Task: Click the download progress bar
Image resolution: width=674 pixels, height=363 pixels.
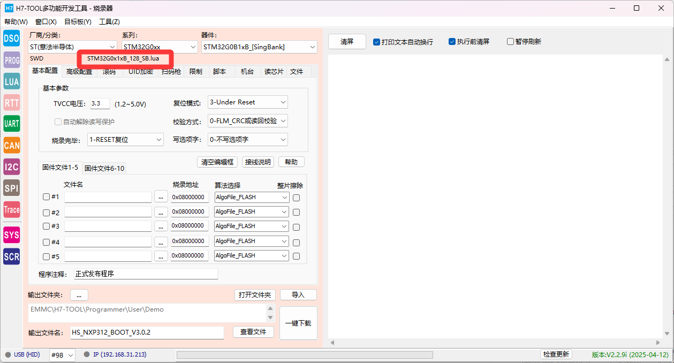Action: point(304,355)
